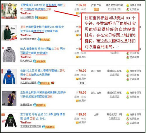
Task: Open the grey pullover sweatshirt thumbnail
Action: point(9,55)
